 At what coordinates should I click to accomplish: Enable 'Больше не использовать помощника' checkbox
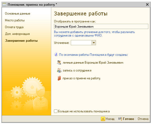tap(56, 111)
